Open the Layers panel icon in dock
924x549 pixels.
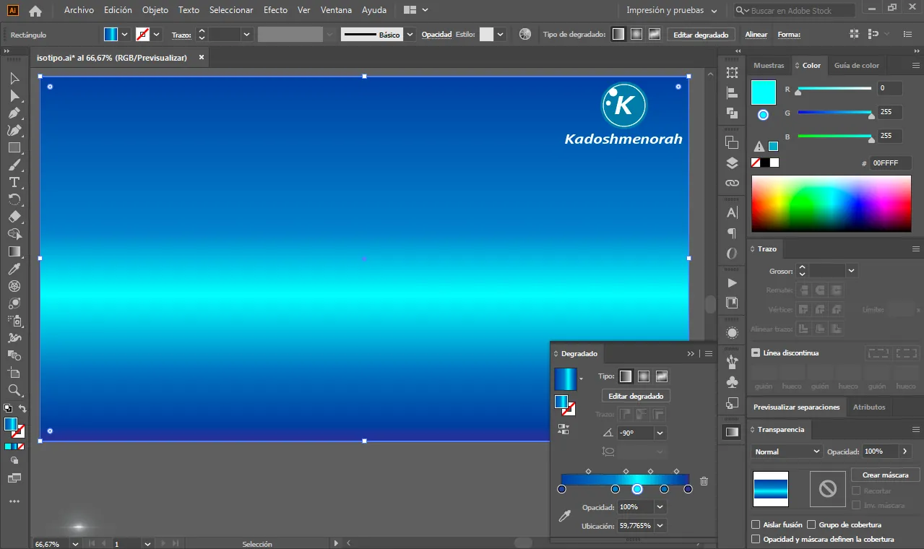732,163
